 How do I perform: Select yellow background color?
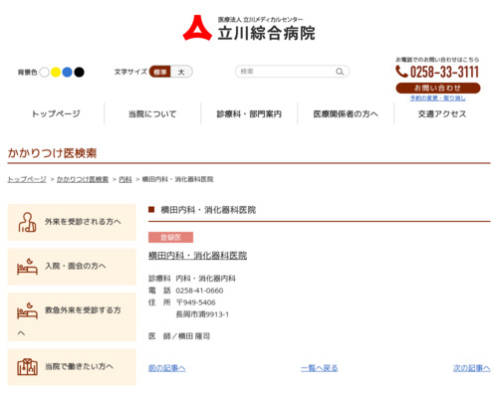(56, 72)
